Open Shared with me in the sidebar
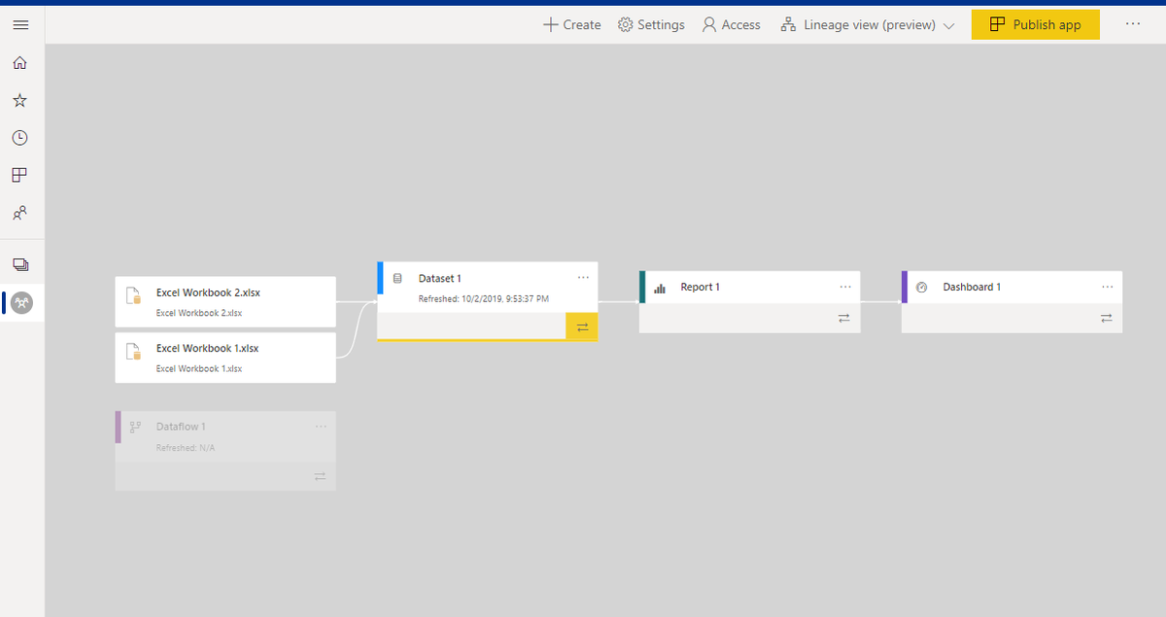This screenshot has width=1166, height=617. click(20, 213)
